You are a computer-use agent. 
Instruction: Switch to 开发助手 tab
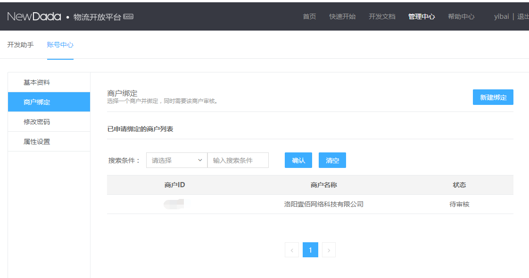[20, 45]
